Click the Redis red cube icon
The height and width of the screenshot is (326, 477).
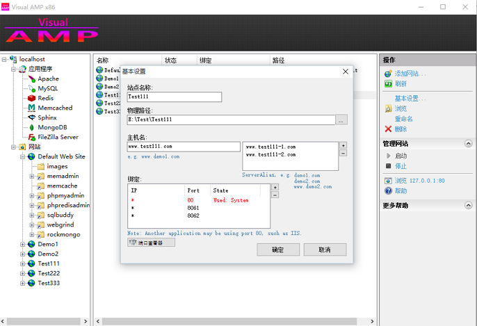click(32, 98)
